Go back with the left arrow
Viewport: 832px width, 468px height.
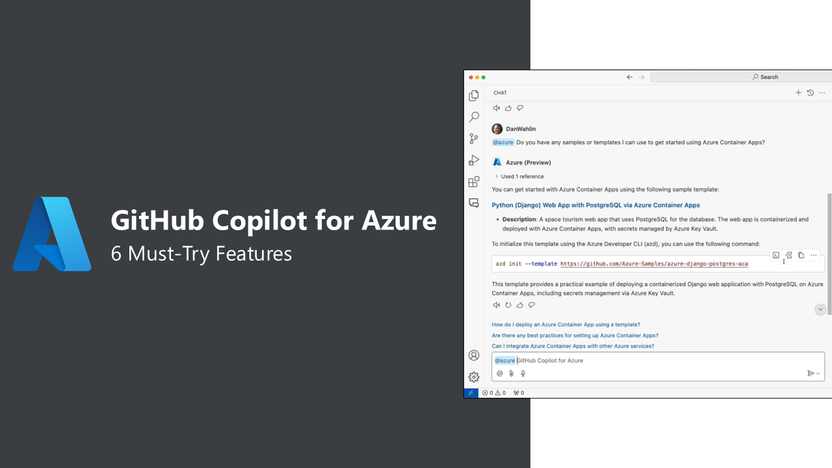629,77
